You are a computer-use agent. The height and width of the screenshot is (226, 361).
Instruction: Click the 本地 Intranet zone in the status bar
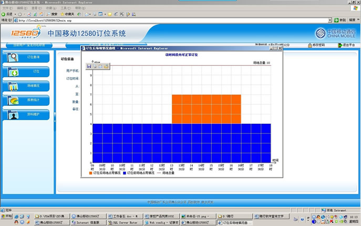[x=334, y=210]
